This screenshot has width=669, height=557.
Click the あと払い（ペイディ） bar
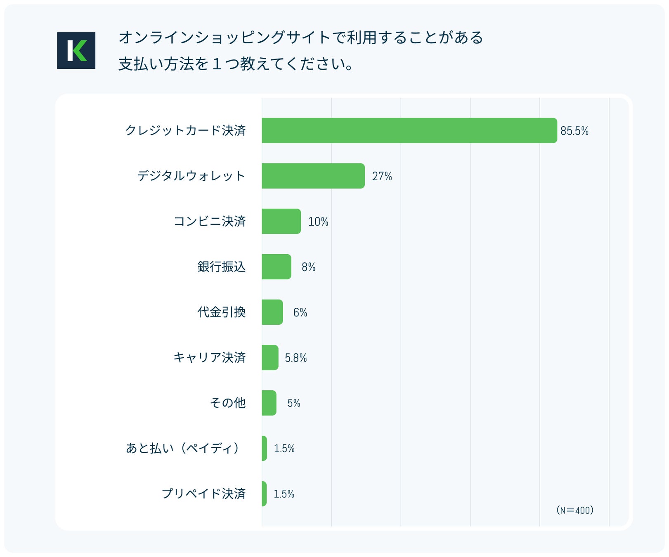[264, 448]
